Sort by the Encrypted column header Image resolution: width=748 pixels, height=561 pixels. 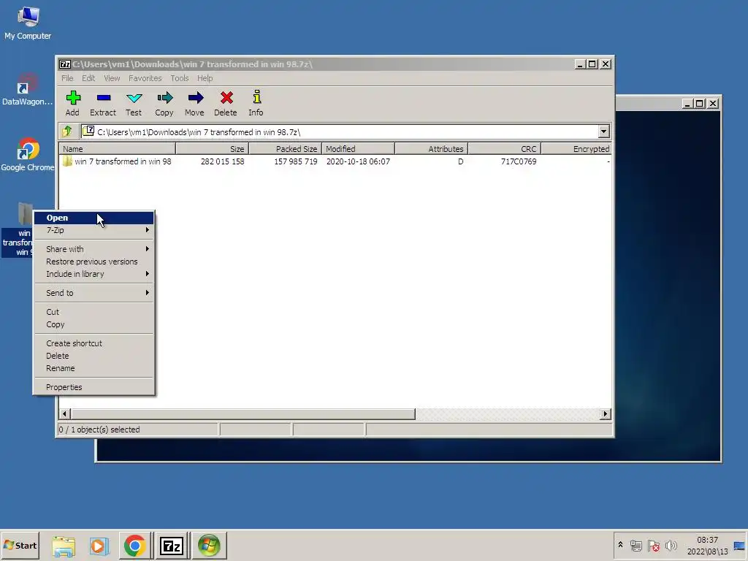[576, 149]
